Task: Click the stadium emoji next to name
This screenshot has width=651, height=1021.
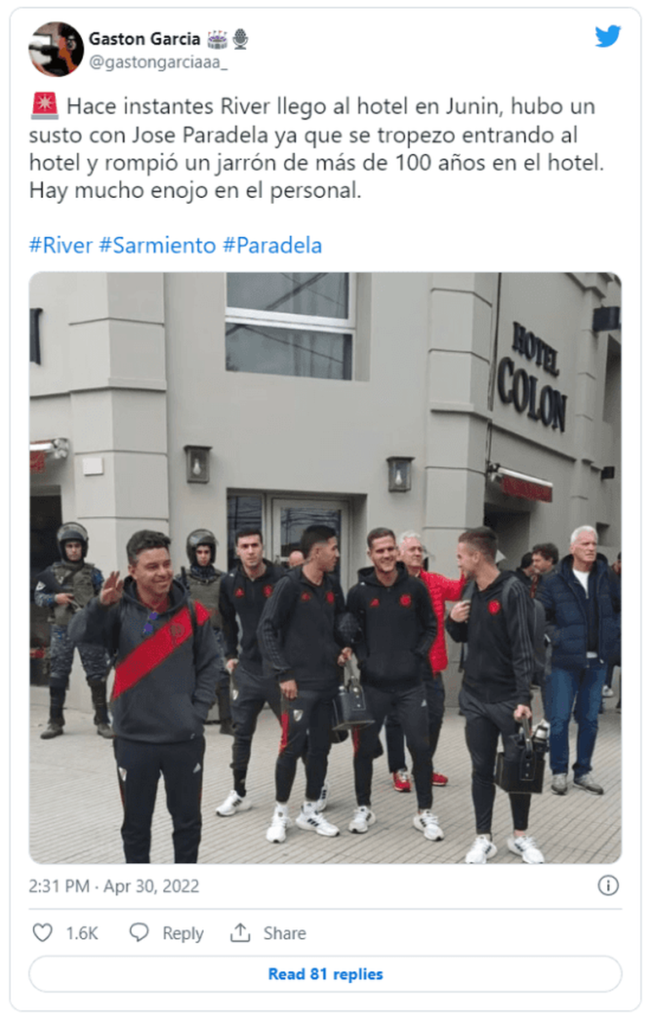Action: tap(217, 39)
